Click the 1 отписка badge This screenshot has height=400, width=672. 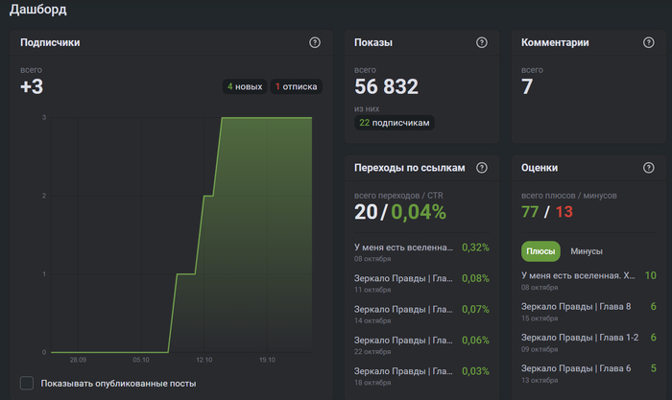[x=297, y=86]
